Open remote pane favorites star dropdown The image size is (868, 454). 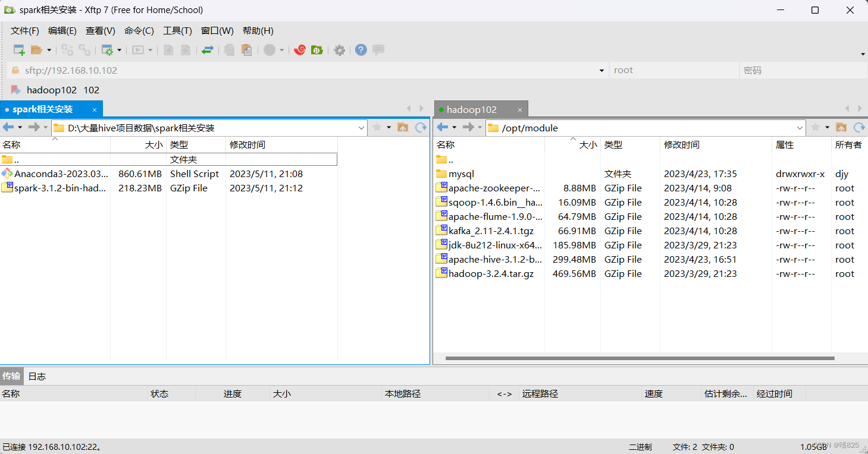(827, 127)
